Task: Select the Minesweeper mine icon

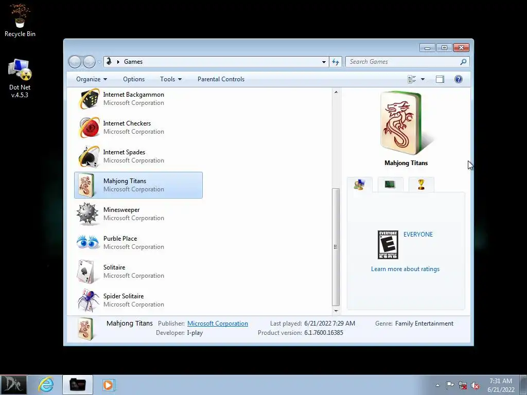Action: click(87, 214)
